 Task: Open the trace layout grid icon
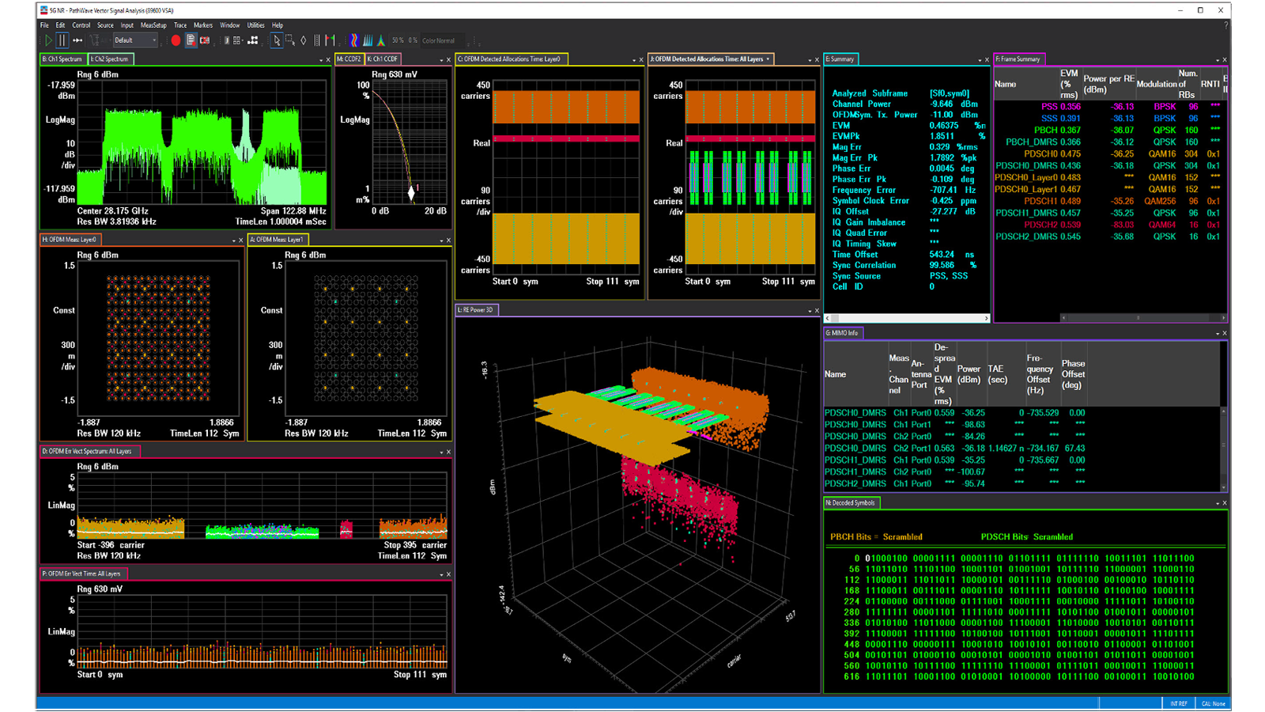pos(237,40)
